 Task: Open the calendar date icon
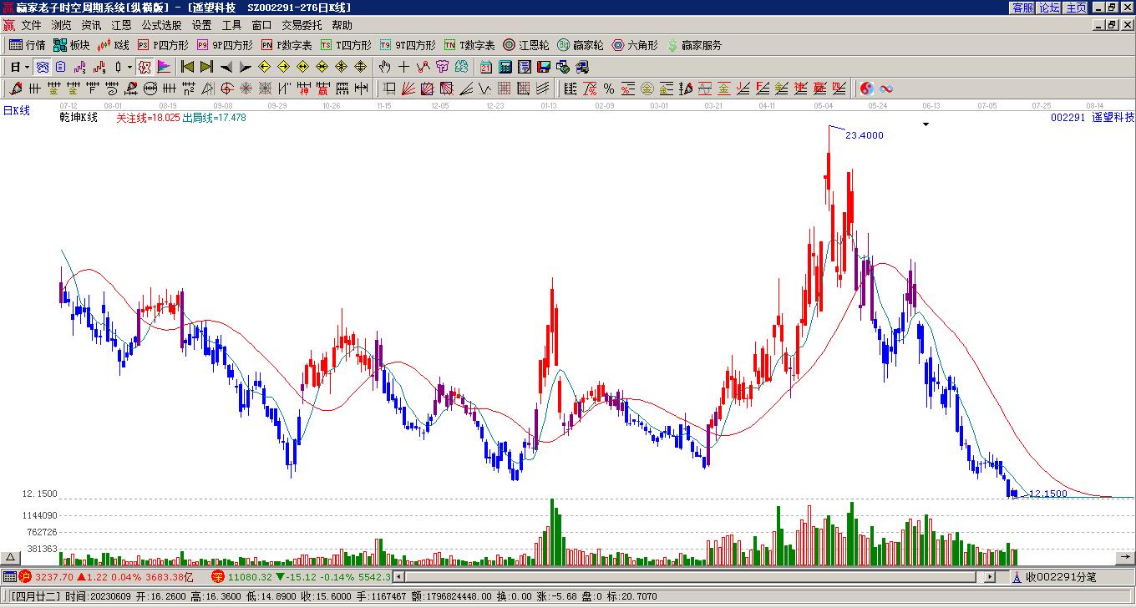(x=486, y=67)
